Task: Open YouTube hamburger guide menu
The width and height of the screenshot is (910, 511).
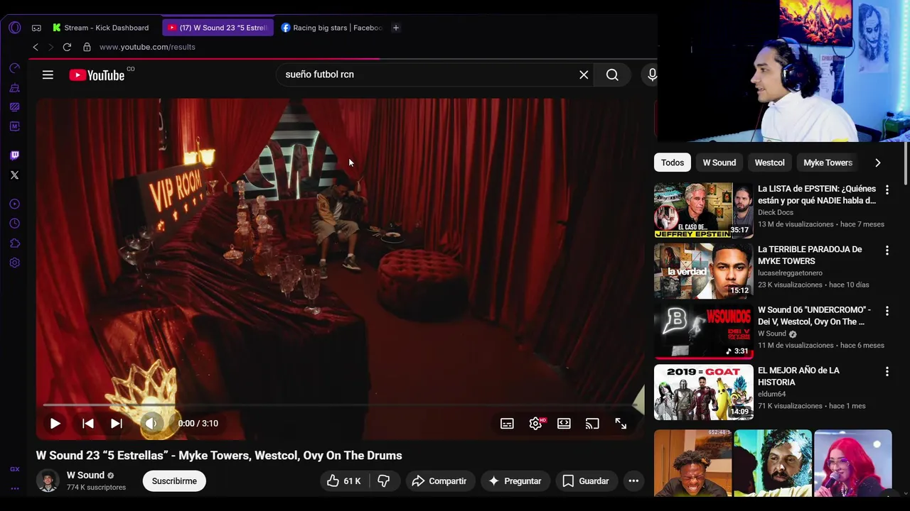Action: click(48, 75)
